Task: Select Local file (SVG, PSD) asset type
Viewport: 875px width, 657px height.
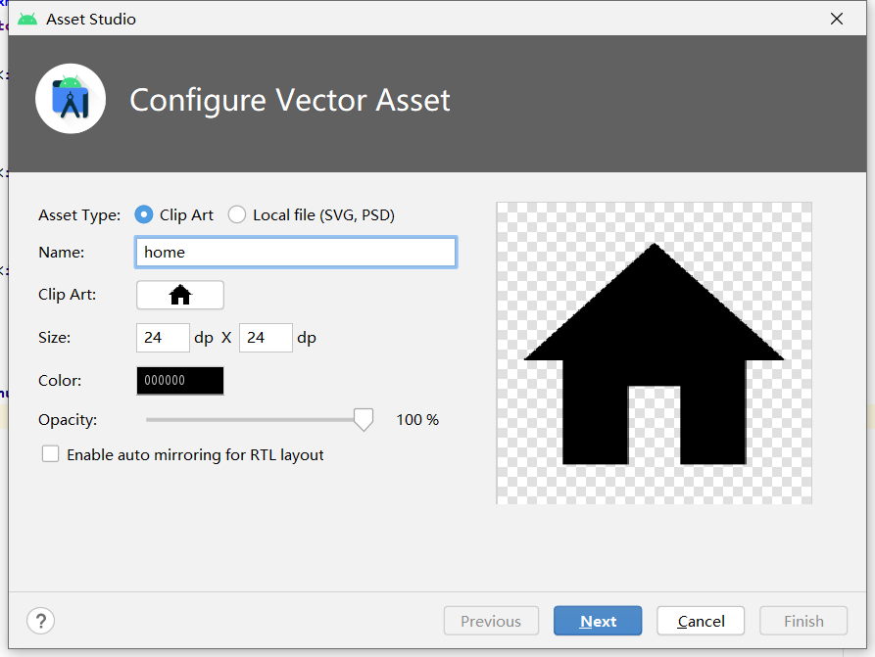Action: [236, 214]
